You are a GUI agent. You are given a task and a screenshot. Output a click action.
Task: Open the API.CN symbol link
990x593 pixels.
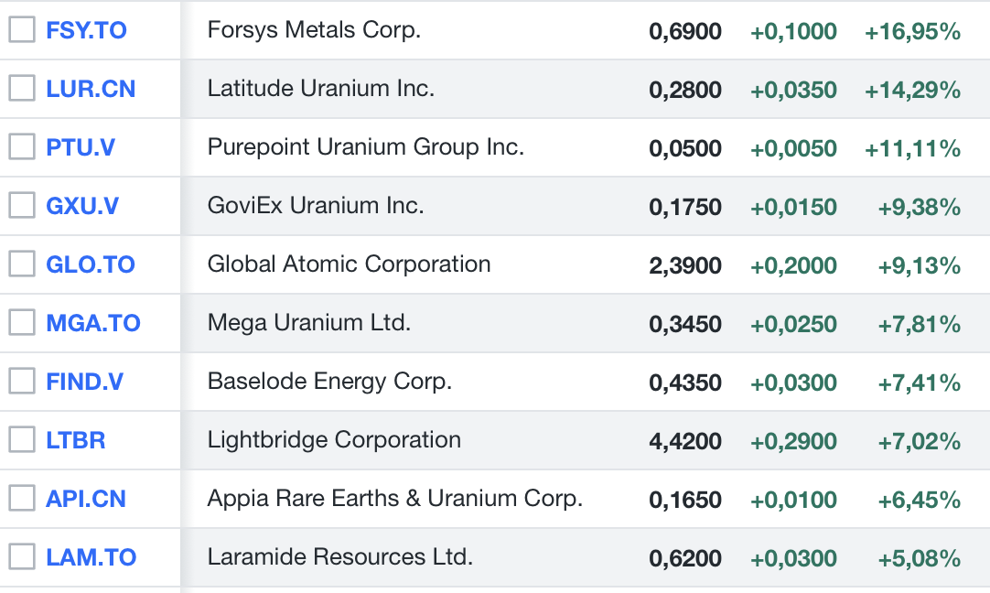pos(86,499)
